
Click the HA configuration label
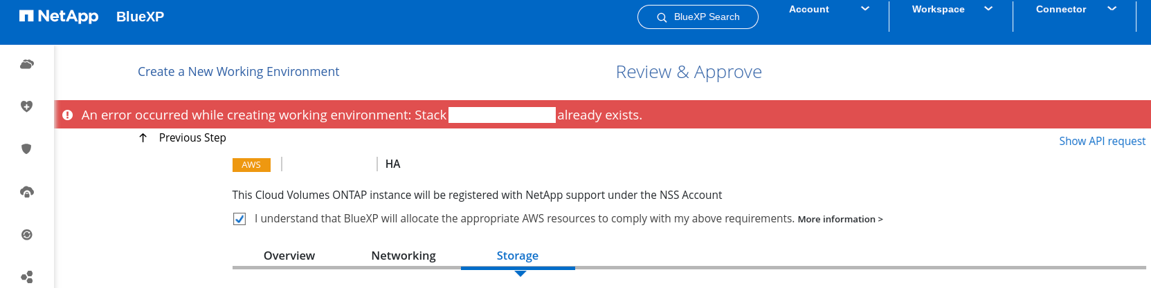(392, 164)
